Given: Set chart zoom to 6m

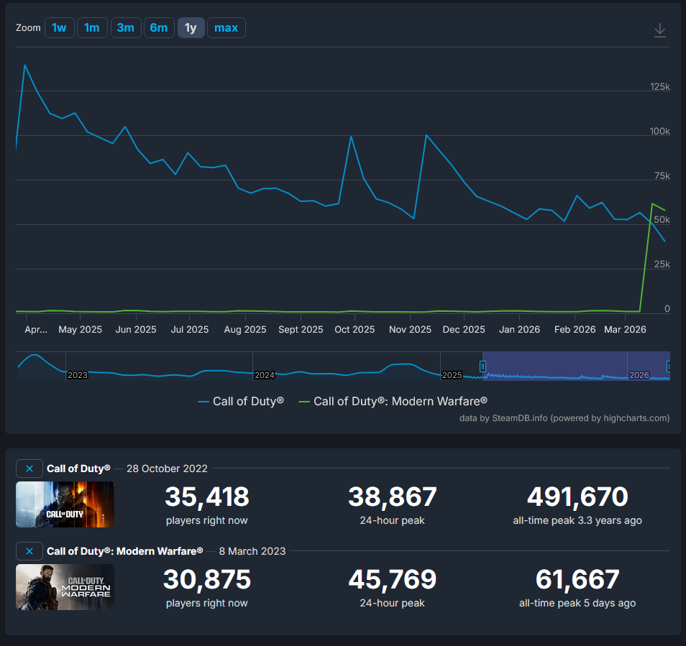Looking at the screenshot, I should (x=159, y=28).
